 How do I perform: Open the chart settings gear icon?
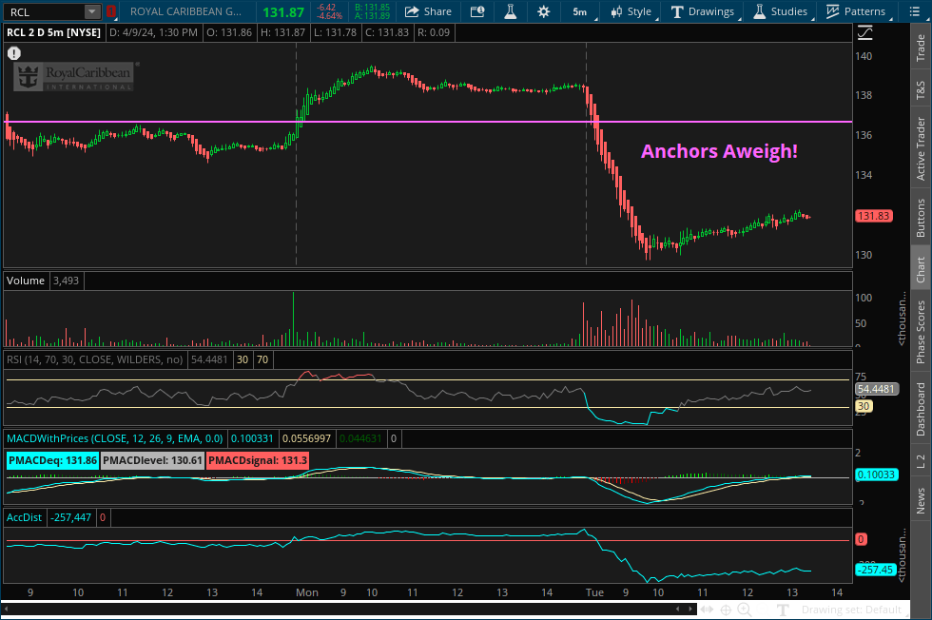(543, 11)
